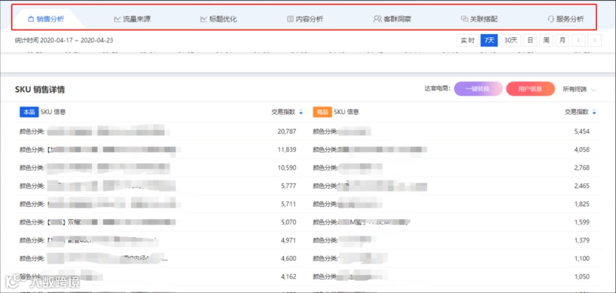The height and width of the screenshot is (293, 616).
Task: Click the 本品 index value 11,839
Action: (x=286, y=150)
